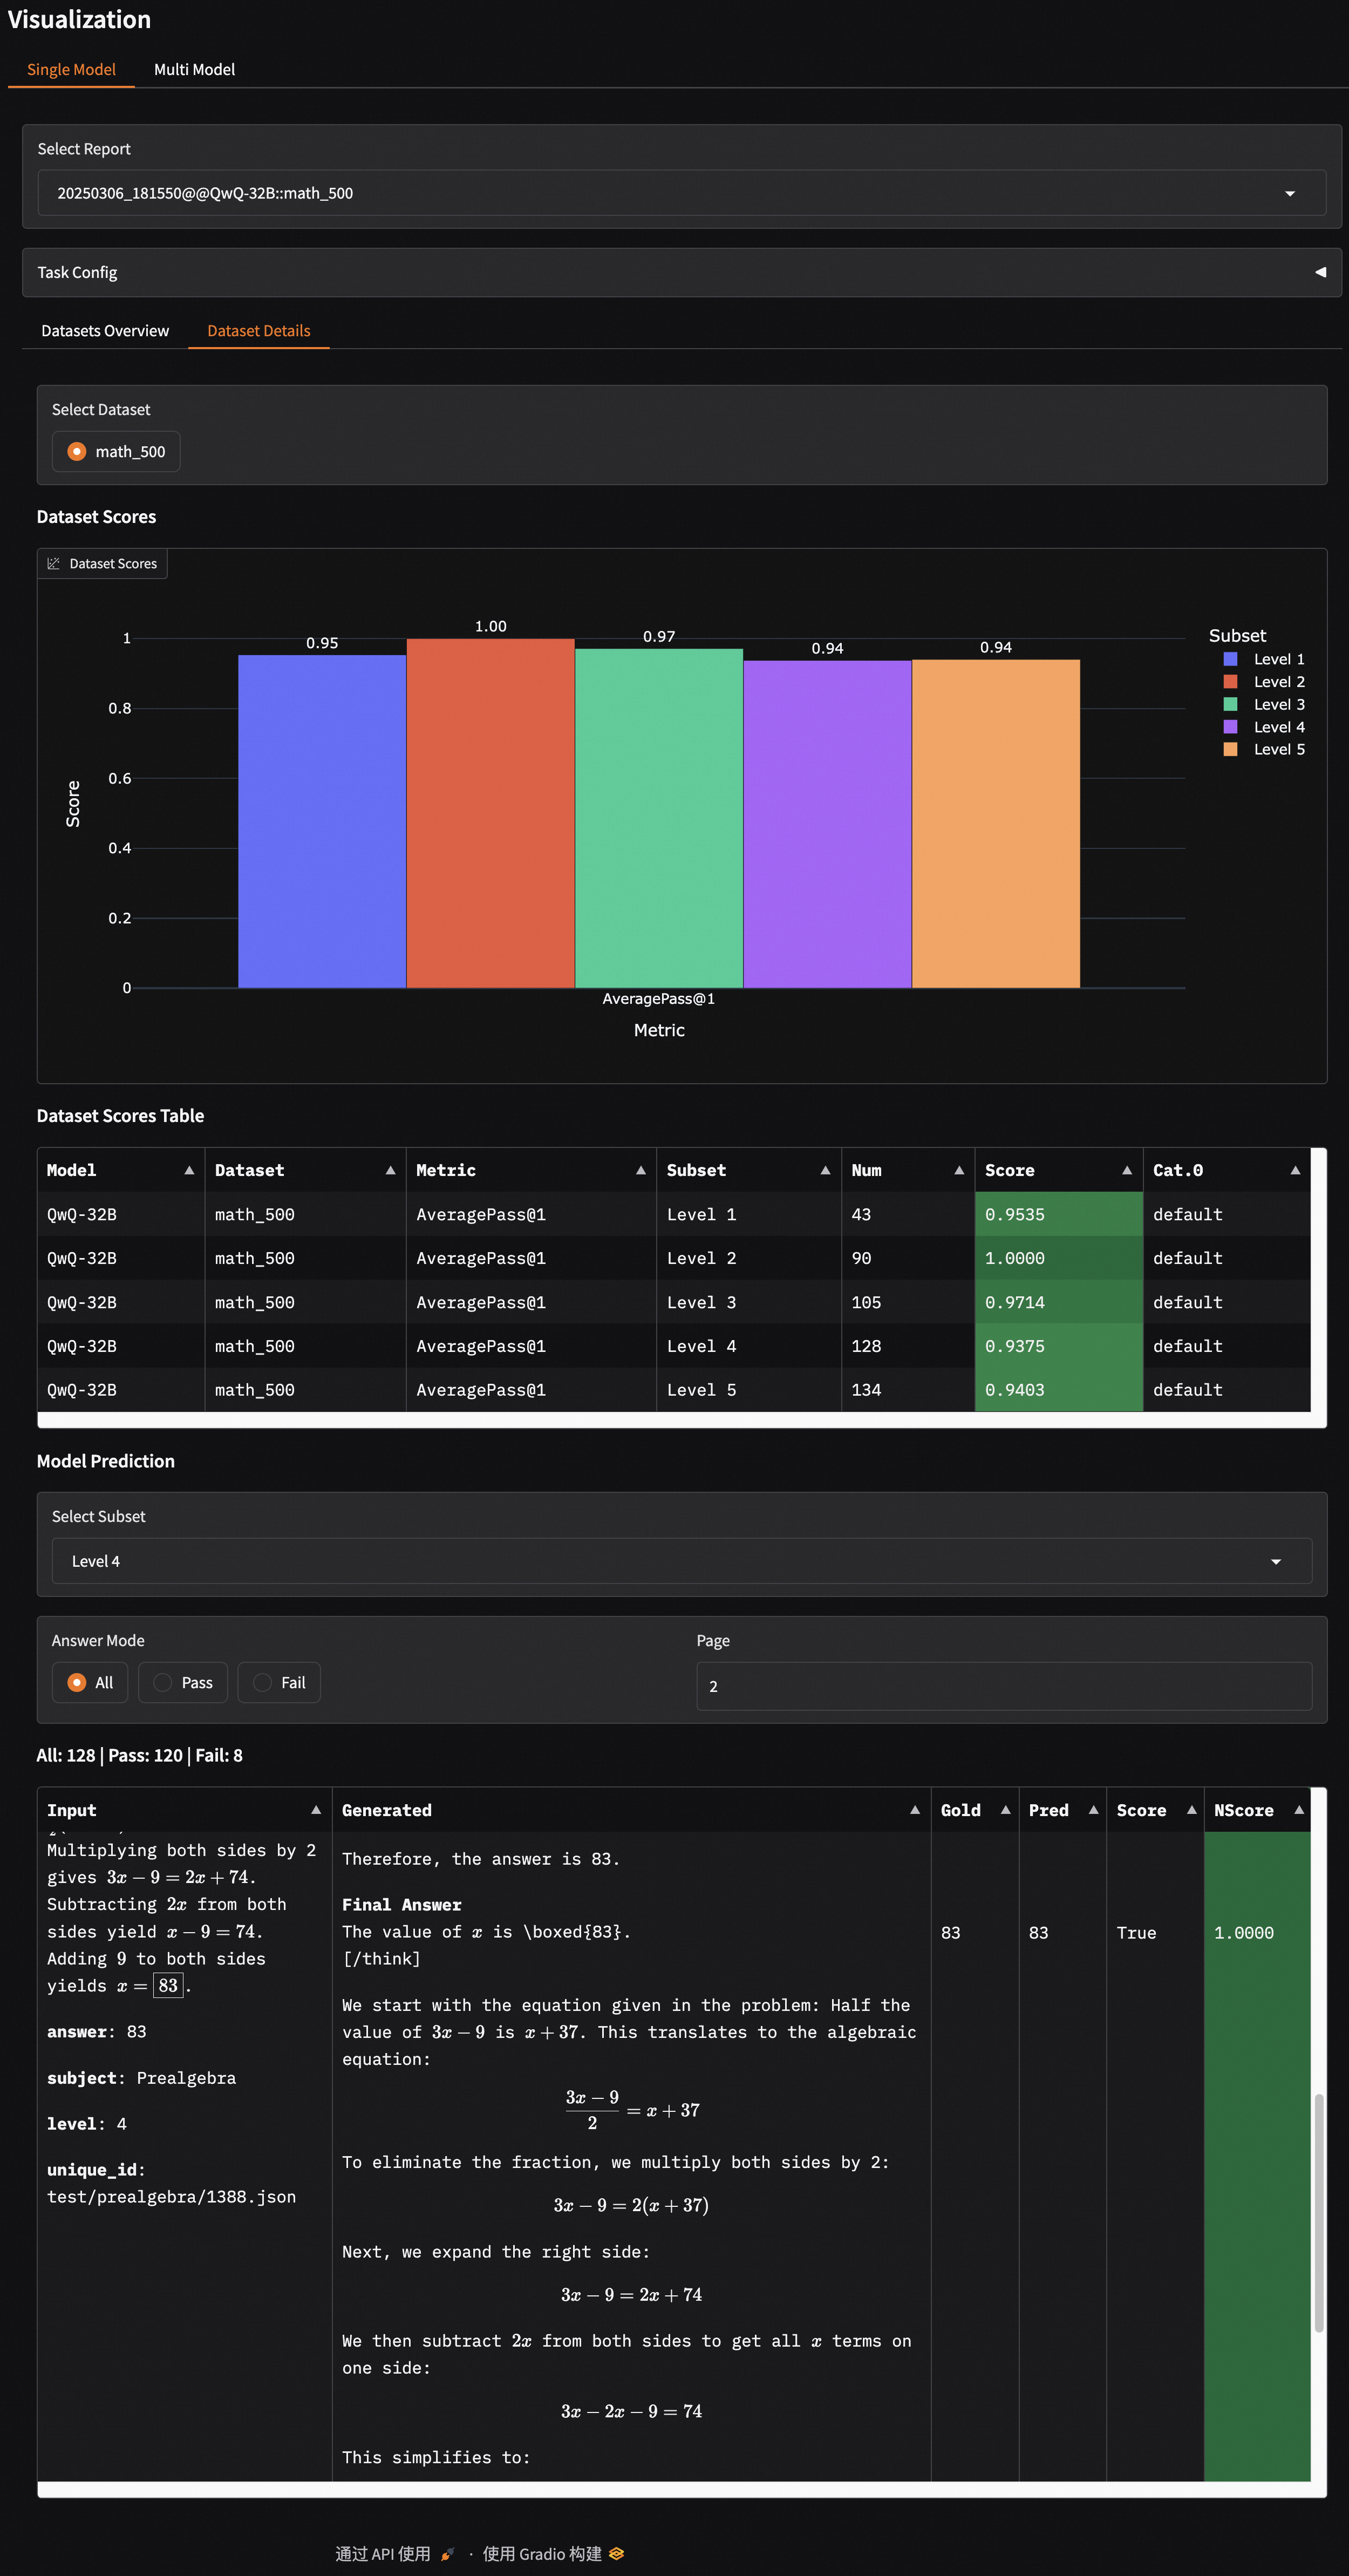Click the Page number input field

1003,1686
